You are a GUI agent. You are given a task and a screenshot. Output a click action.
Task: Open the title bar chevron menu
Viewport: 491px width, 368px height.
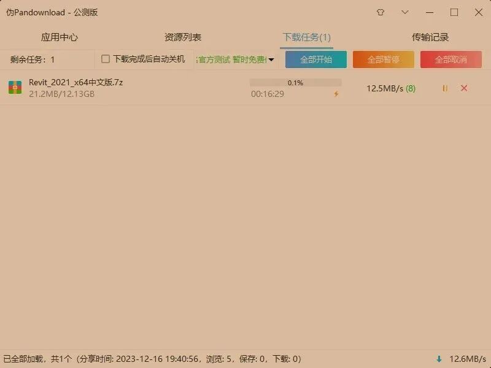[405, 12]
